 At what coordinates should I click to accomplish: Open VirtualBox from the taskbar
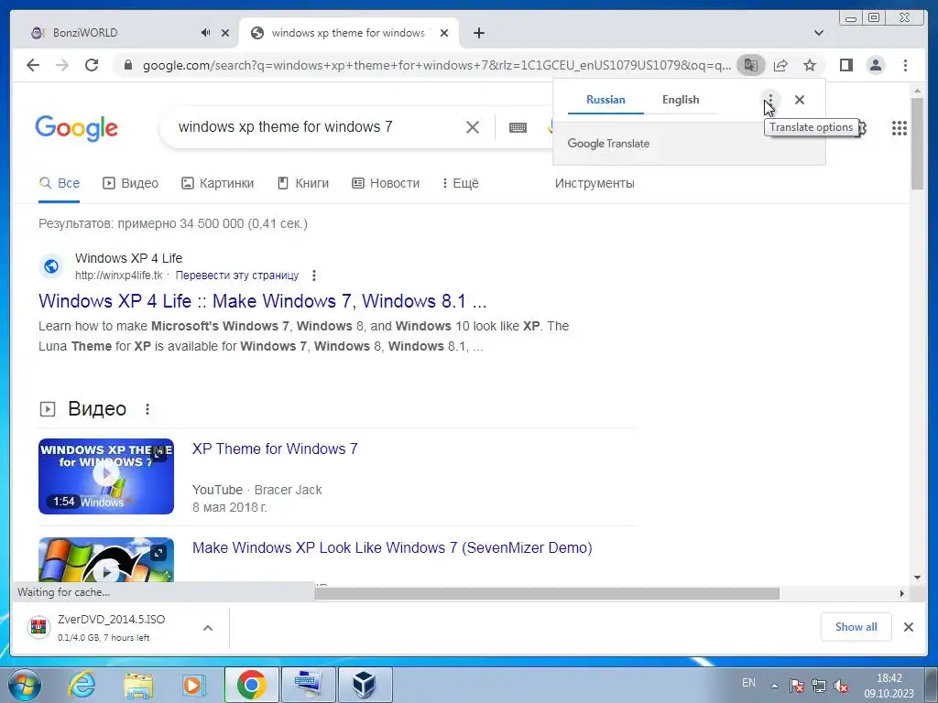[365, 685]
